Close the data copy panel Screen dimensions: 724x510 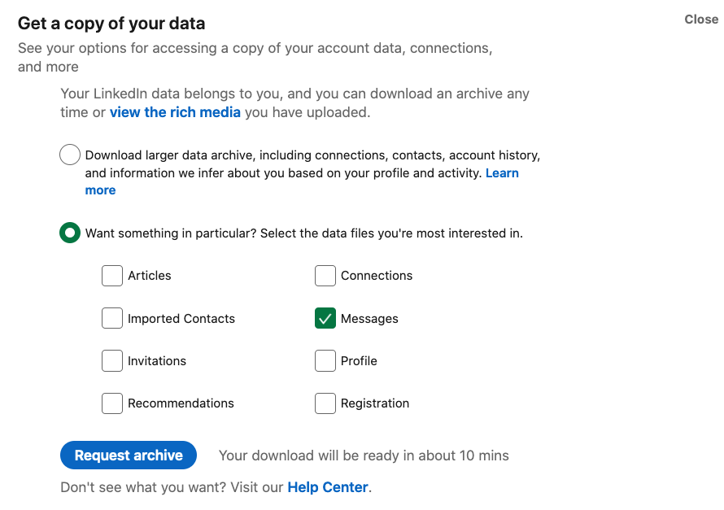[701, 20]
